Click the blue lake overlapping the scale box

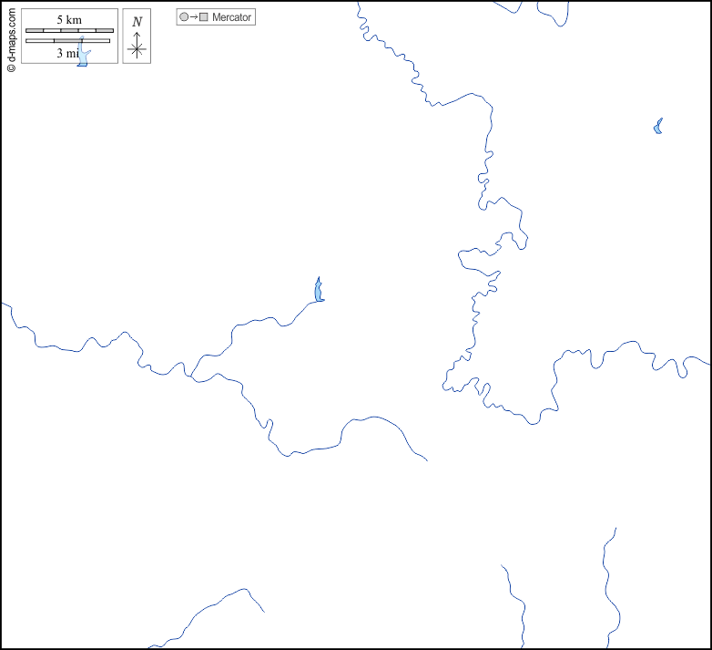83,57
